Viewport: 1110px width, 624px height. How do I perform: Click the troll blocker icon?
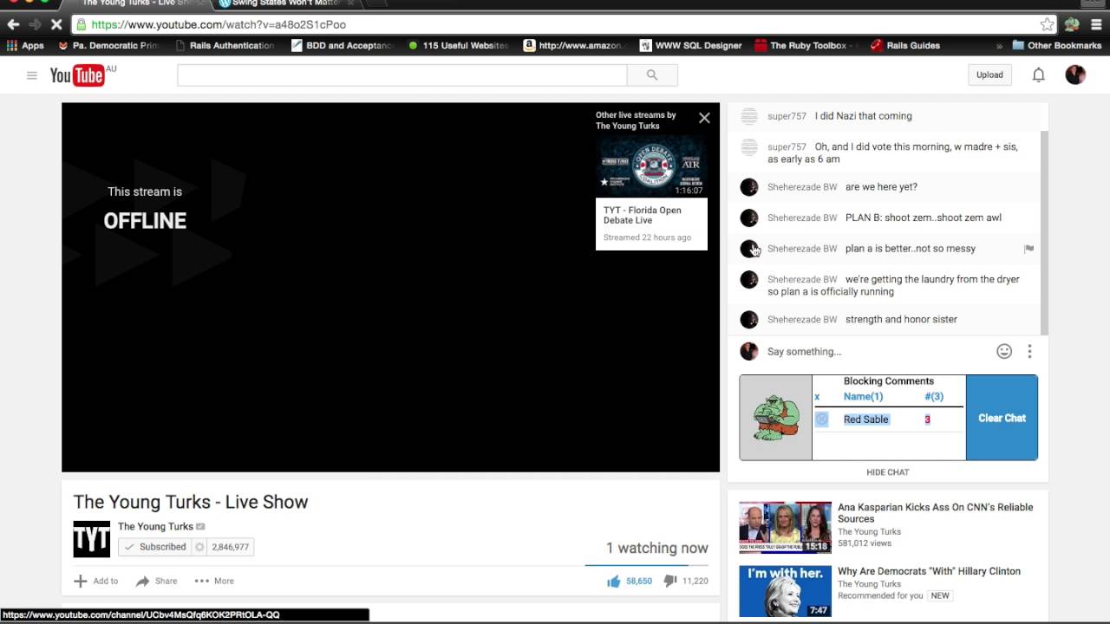coord(776,418)
